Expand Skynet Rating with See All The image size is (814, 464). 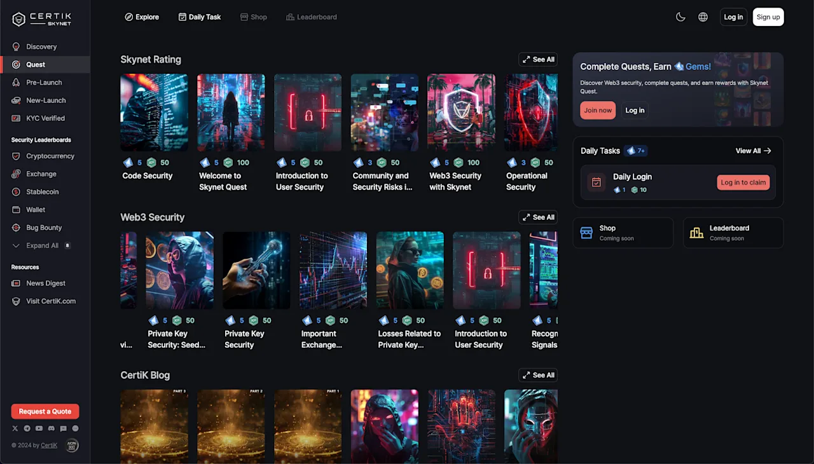tap(538, 59)
